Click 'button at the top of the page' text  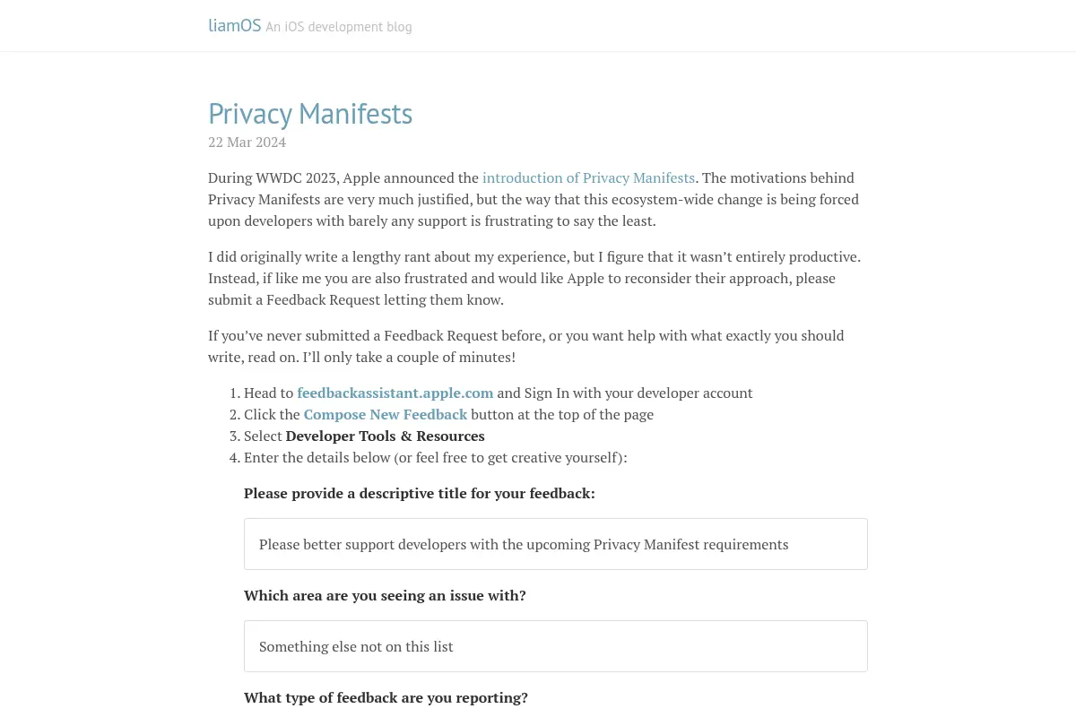pyautogui.click(x=562, y=414)
